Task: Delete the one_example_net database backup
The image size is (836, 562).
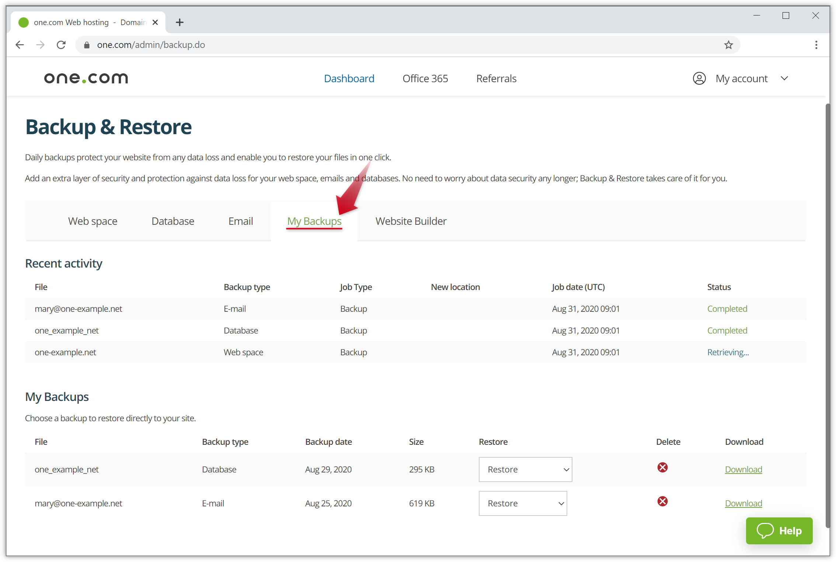Action: pyautogui.click(x=662, y=468)
